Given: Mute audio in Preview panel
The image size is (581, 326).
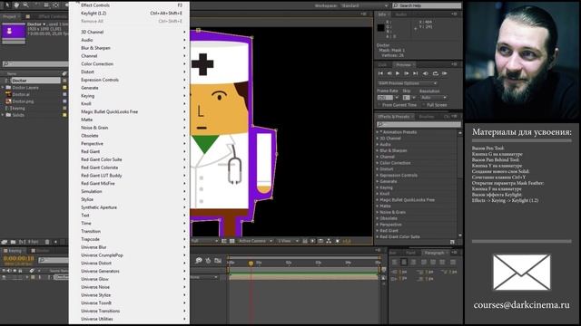Looking at the screenshot, I should click(x=426, y=73).
